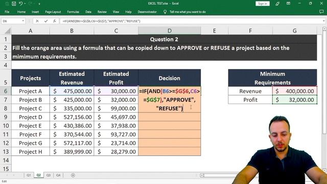
Task: Click the Undo arrow icon
Action: [20, 4]
